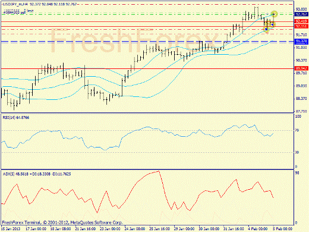Click the FreshForex Terminal copyright text
Image resolution: width=309 pixels, height=232 pixels.
(62, 222)
